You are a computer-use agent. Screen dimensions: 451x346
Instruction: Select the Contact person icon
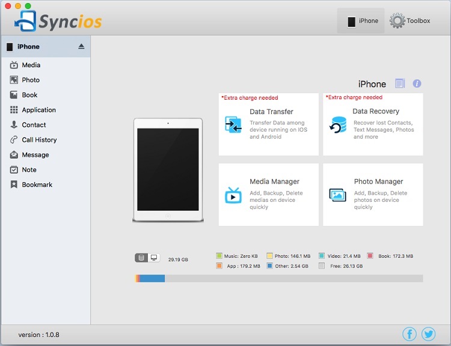[14, 125]
